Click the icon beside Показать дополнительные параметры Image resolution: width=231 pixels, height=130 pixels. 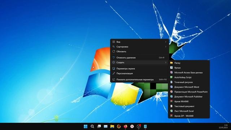pyautogui.click(x=114, y=79)
